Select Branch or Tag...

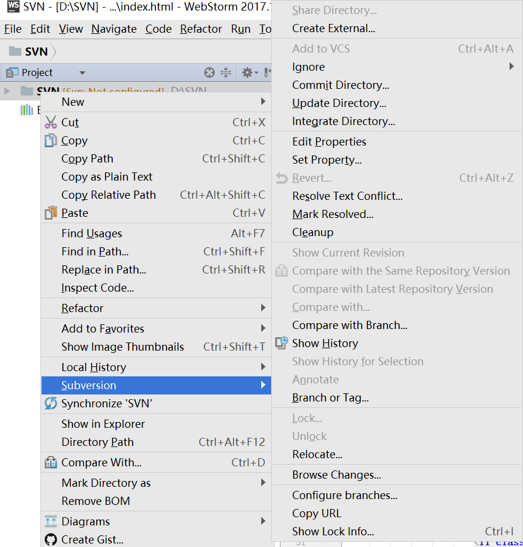tap(397, 398)
